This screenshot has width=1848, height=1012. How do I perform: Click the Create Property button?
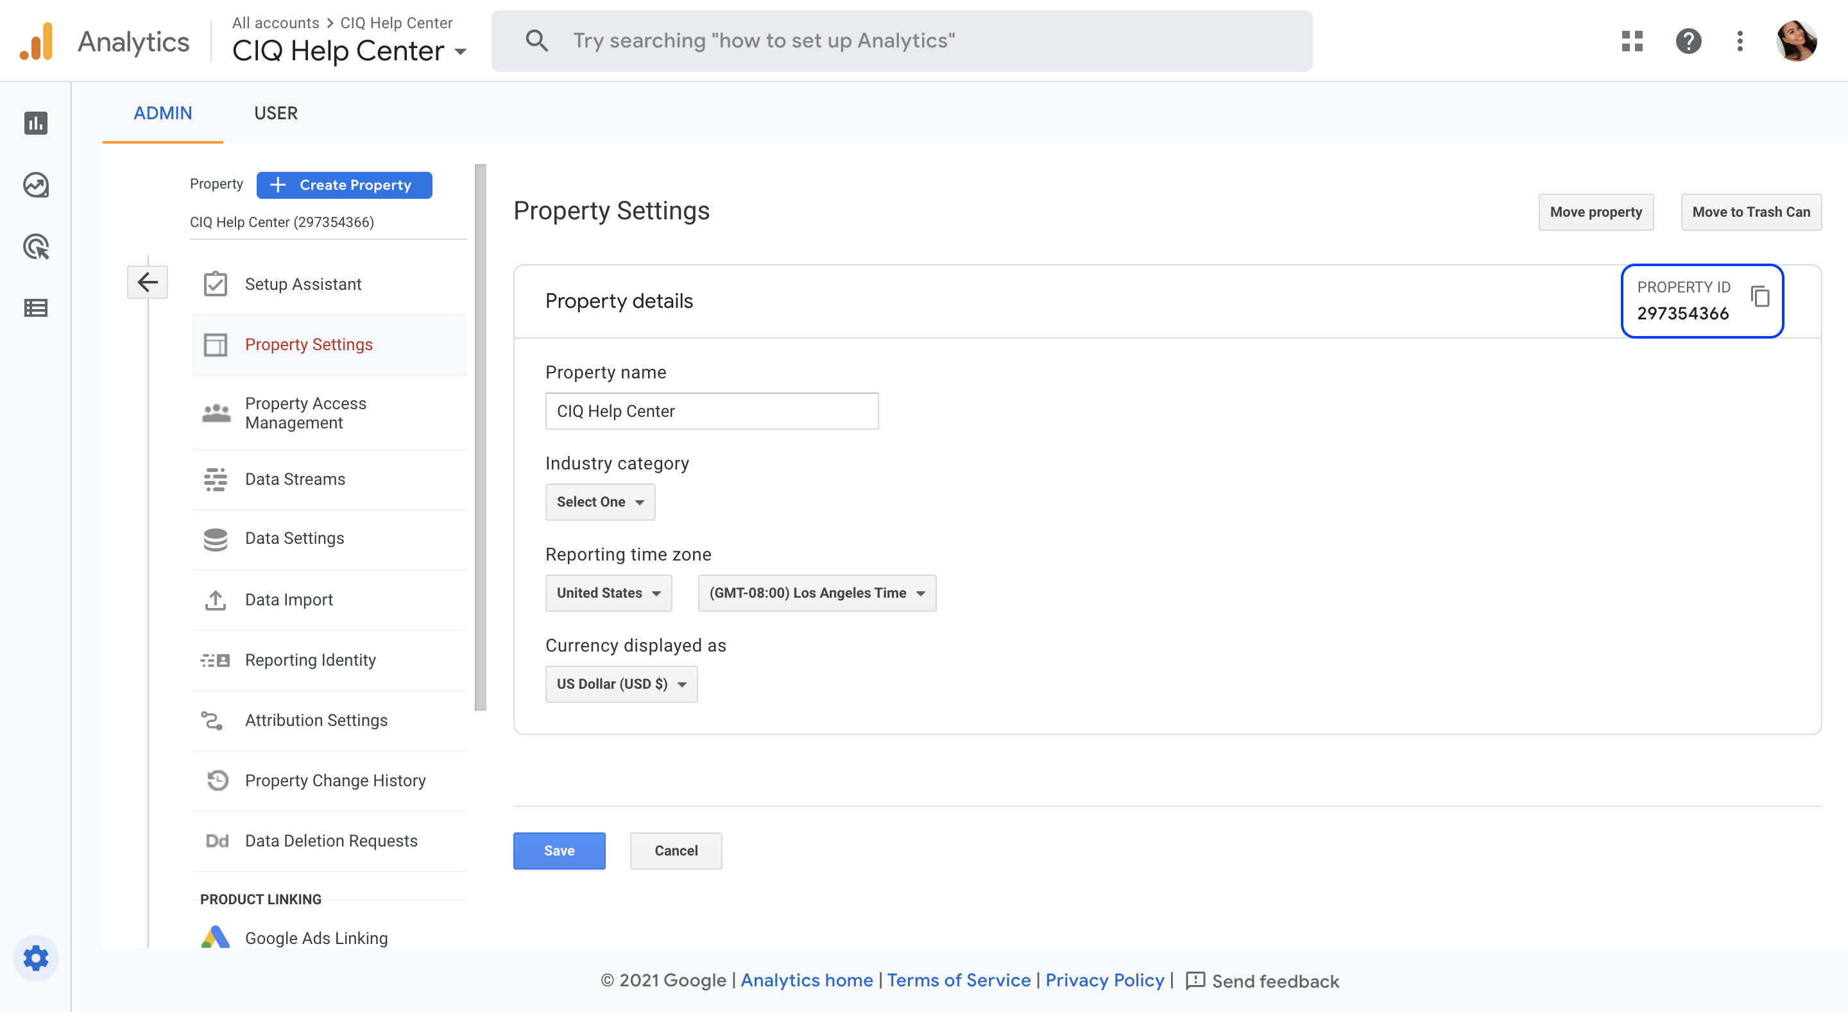[345, 185]
